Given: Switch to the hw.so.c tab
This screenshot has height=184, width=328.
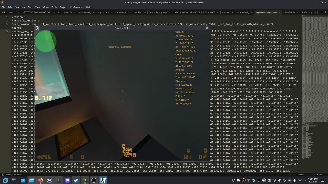Looking at the screenshot, I should coord(12,12).
